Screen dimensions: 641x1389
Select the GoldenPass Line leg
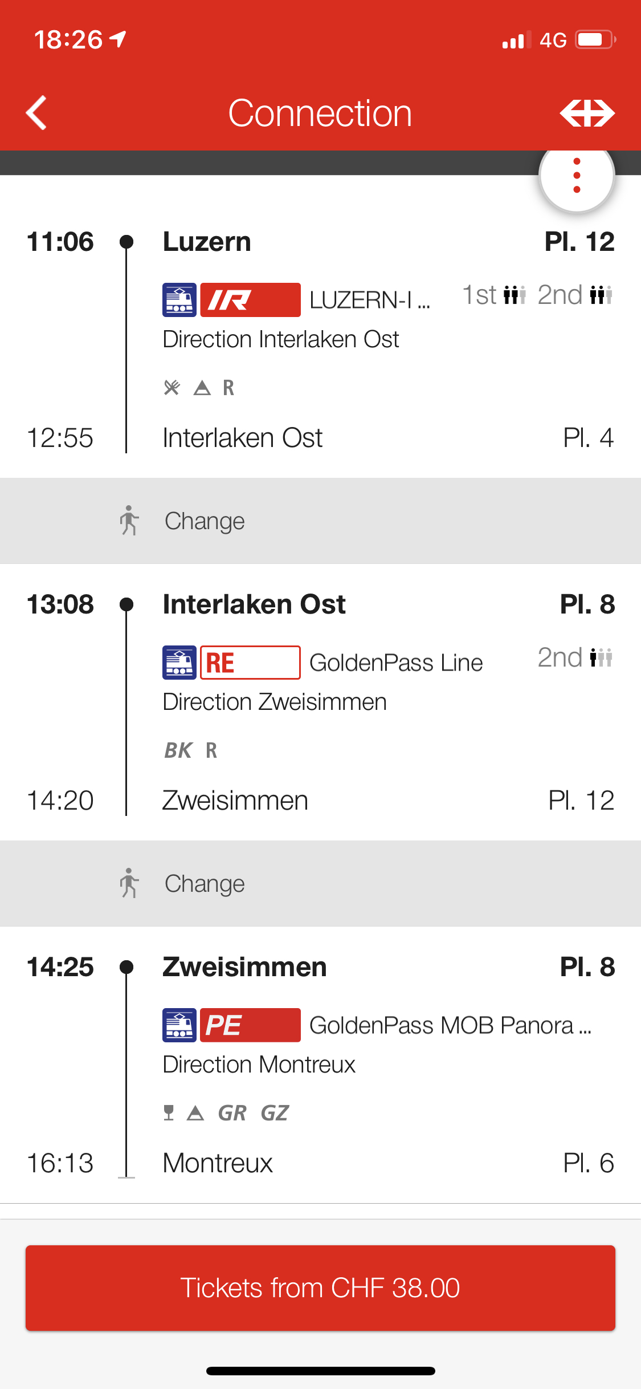pyautogui.click(x=396, y=663)
